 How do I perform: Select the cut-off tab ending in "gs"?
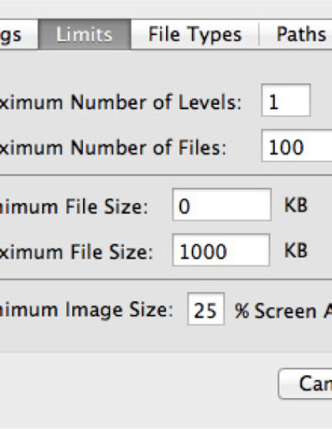click(x=18, y=34)
